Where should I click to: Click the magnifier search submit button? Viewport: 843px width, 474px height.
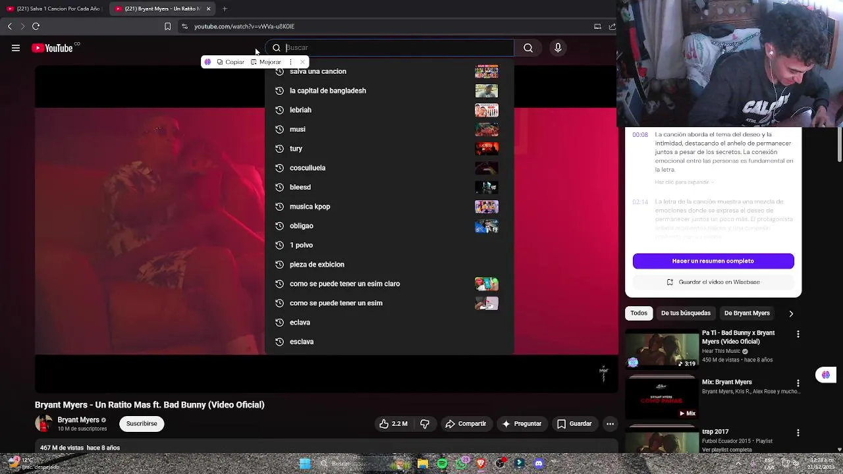click(x=528, y=47)
